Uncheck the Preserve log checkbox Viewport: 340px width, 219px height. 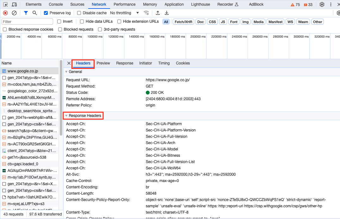coord(46,13)
